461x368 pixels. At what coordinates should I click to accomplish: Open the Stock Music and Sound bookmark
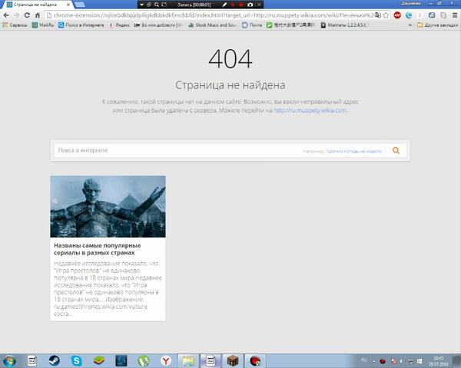coord(212,25)
